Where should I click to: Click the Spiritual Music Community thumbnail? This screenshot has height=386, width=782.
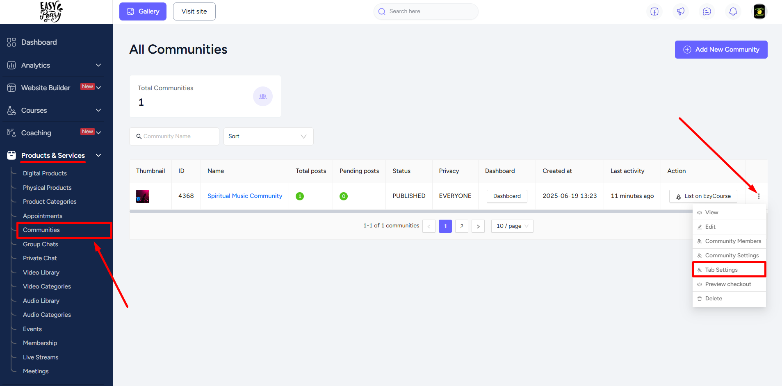tap(143, 196)
